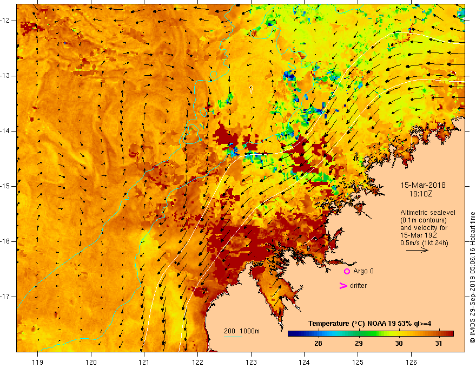Image resolution: width=476 pixels, height=368 pixels.
Task: Click the "19:10Z" time text
Action: (421, 193)
